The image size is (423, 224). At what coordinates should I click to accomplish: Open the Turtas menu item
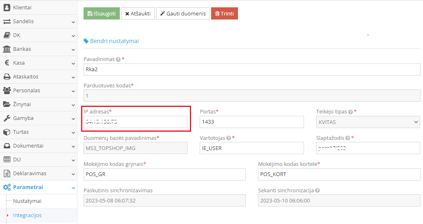click(x=39, y=132)
